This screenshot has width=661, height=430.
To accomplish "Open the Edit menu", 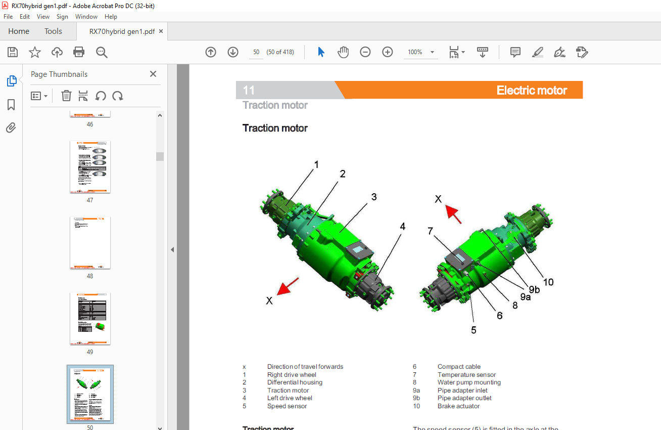I will [x=25, y=17].
